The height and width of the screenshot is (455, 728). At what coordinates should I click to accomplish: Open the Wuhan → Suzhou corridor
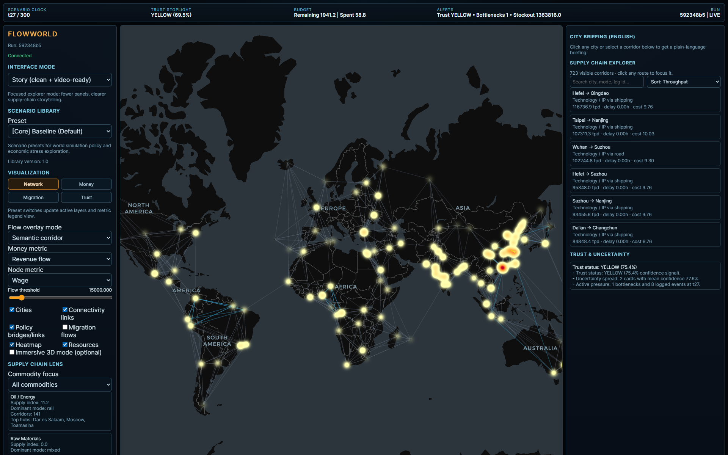[x=645, y=154]
